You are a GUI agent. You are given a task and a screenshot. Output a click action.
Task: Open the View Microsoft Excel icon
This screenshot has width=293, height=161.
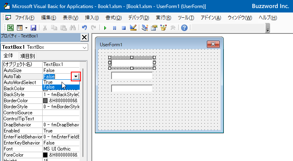(10, 28)
